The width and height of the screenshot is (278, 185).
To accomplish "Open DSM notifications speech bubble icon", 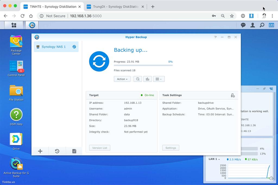I will click(243, 25).
